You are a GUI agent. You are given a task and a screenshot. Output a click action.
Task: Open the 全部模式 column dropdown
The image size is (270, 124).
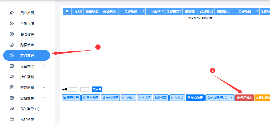click(x=174, y=11)
